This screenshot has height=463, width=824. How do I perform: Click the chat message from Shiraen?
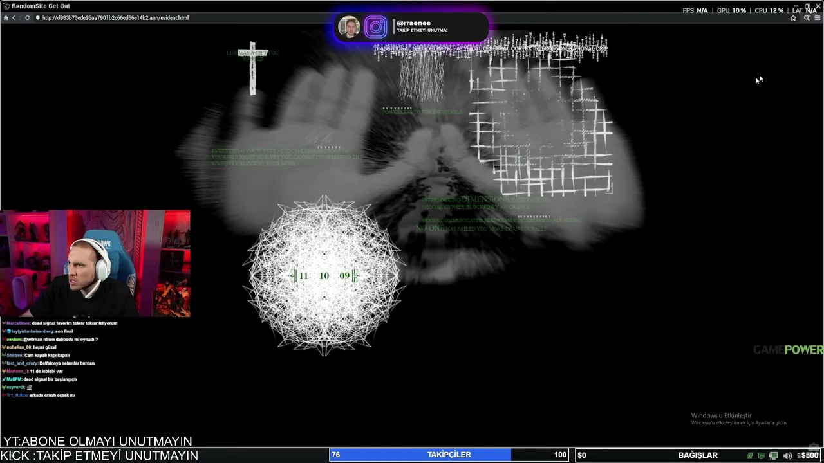click(36, 355)
